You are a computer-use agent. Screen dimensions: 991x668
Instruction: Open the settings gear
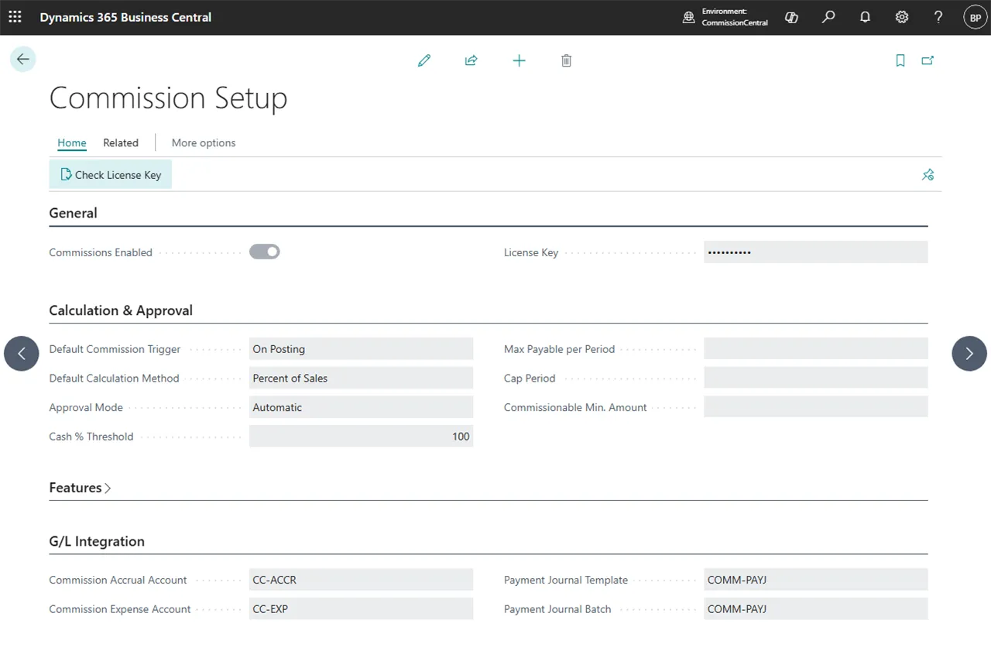pyautogui.click(x=902, y=17)
